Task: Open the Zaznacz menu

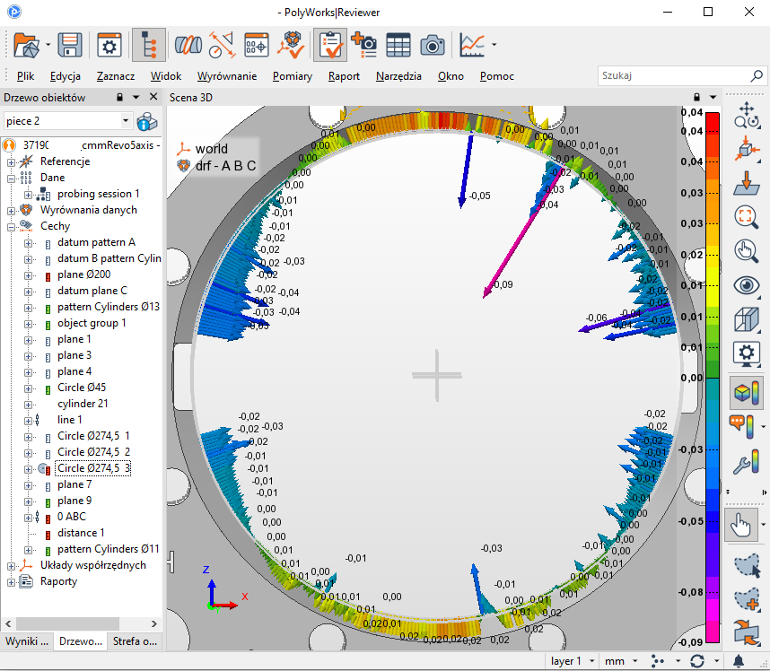Action: [116, 76]
